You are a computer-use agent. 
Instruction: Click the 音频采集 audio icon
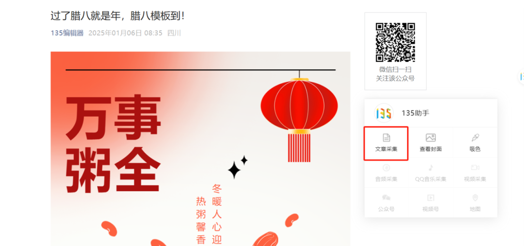coord(386,168)
